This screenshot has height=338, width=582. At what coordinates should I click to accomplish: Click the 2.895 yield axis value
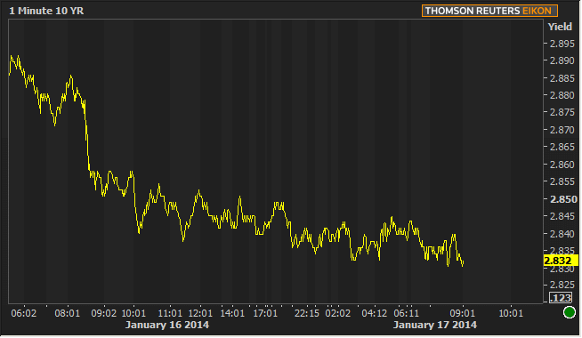click(x=562, y=44)
